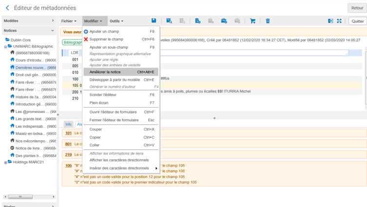This screenshot has height=207, width=367.
Task: Click the back arrow beside Éditeur de métadonnées
Action: (7, 8)
